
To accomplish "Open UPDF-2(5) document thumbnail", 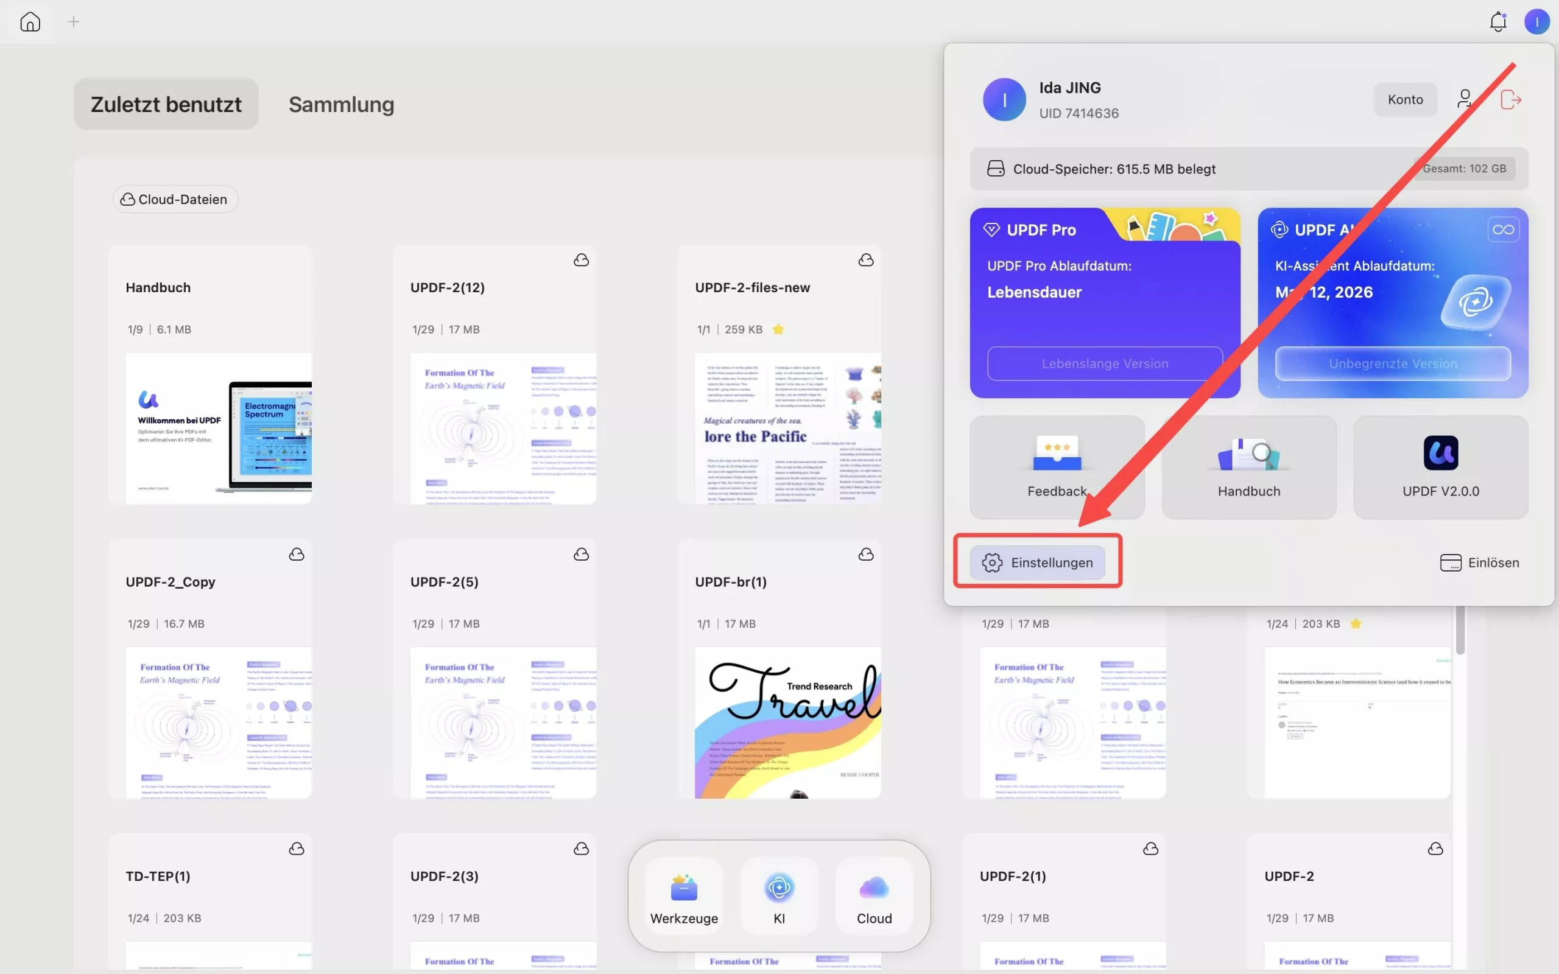I will point(503,722).
